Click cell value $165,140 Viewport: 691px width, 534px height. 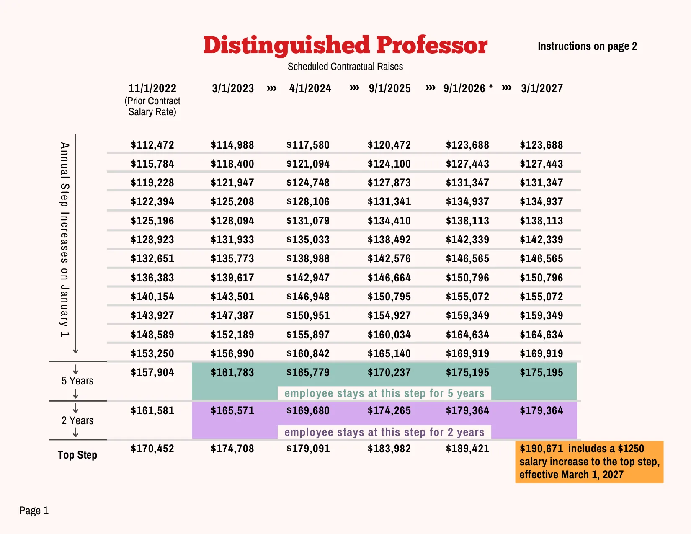[389, 353]
